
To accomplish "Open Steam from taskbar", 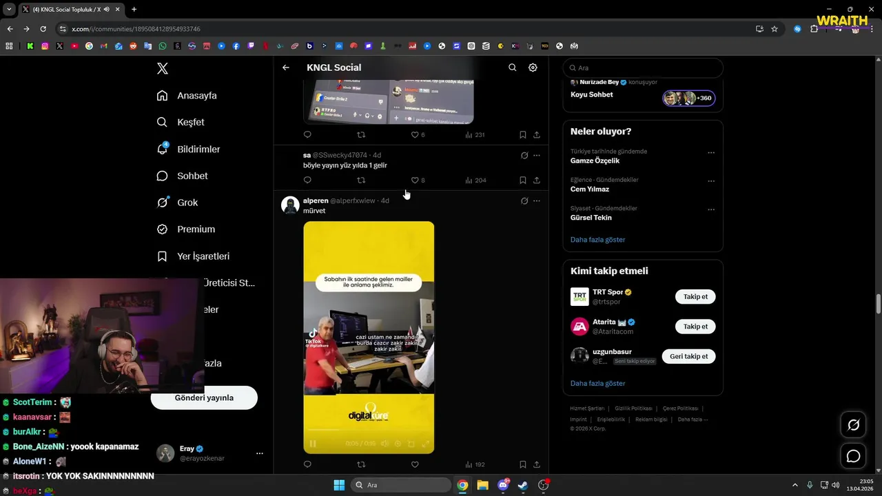I will [523, 485].
